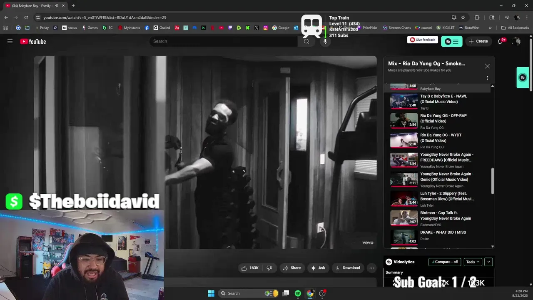Open the YouTube guide hamburger menu

pos(10,41)
